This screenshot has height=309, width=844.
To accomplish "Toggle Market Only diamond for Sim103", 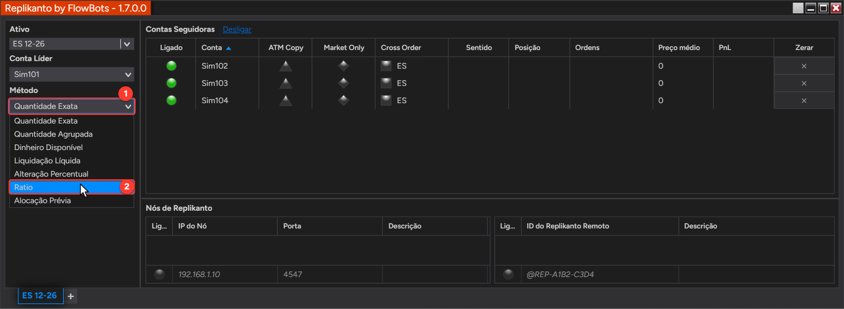I will 343,83.
